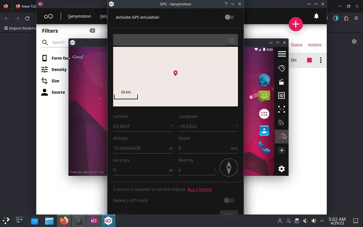Viewport: 363px width, 227px height.
Task: Open the Help menu in Genymotion
Action: pos(104,16)
